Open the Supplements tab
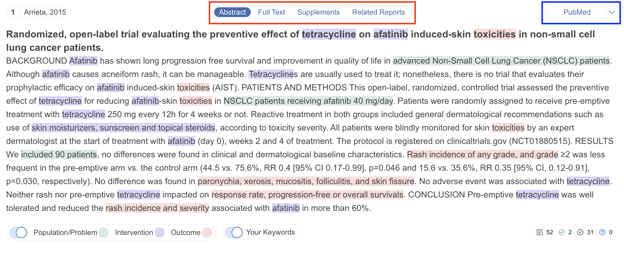This screenshot has height=269, width=624. pos(318,12)
